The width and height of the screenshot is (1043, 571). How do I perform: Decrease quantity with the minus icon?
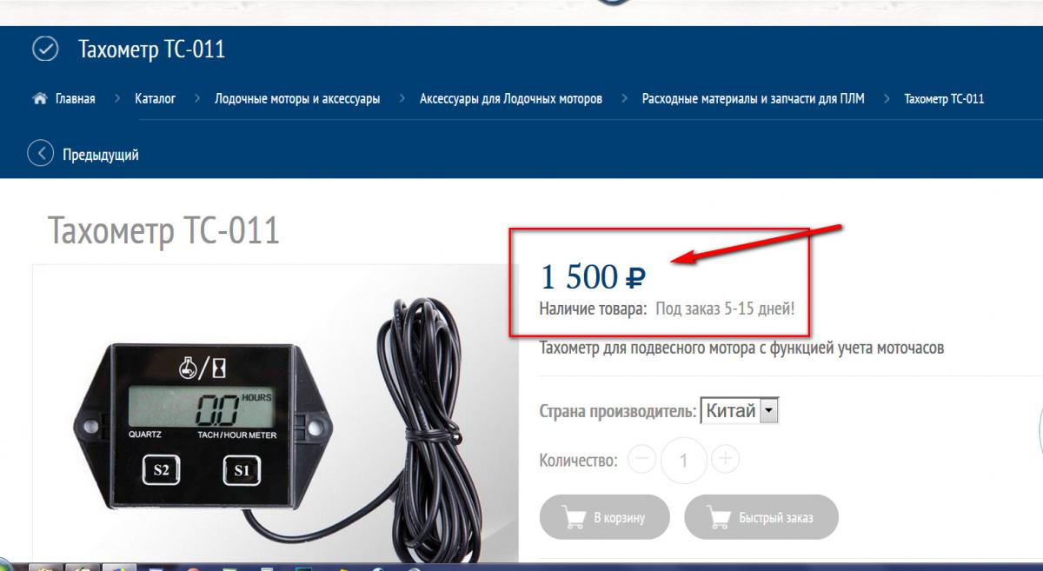point(641,459)
